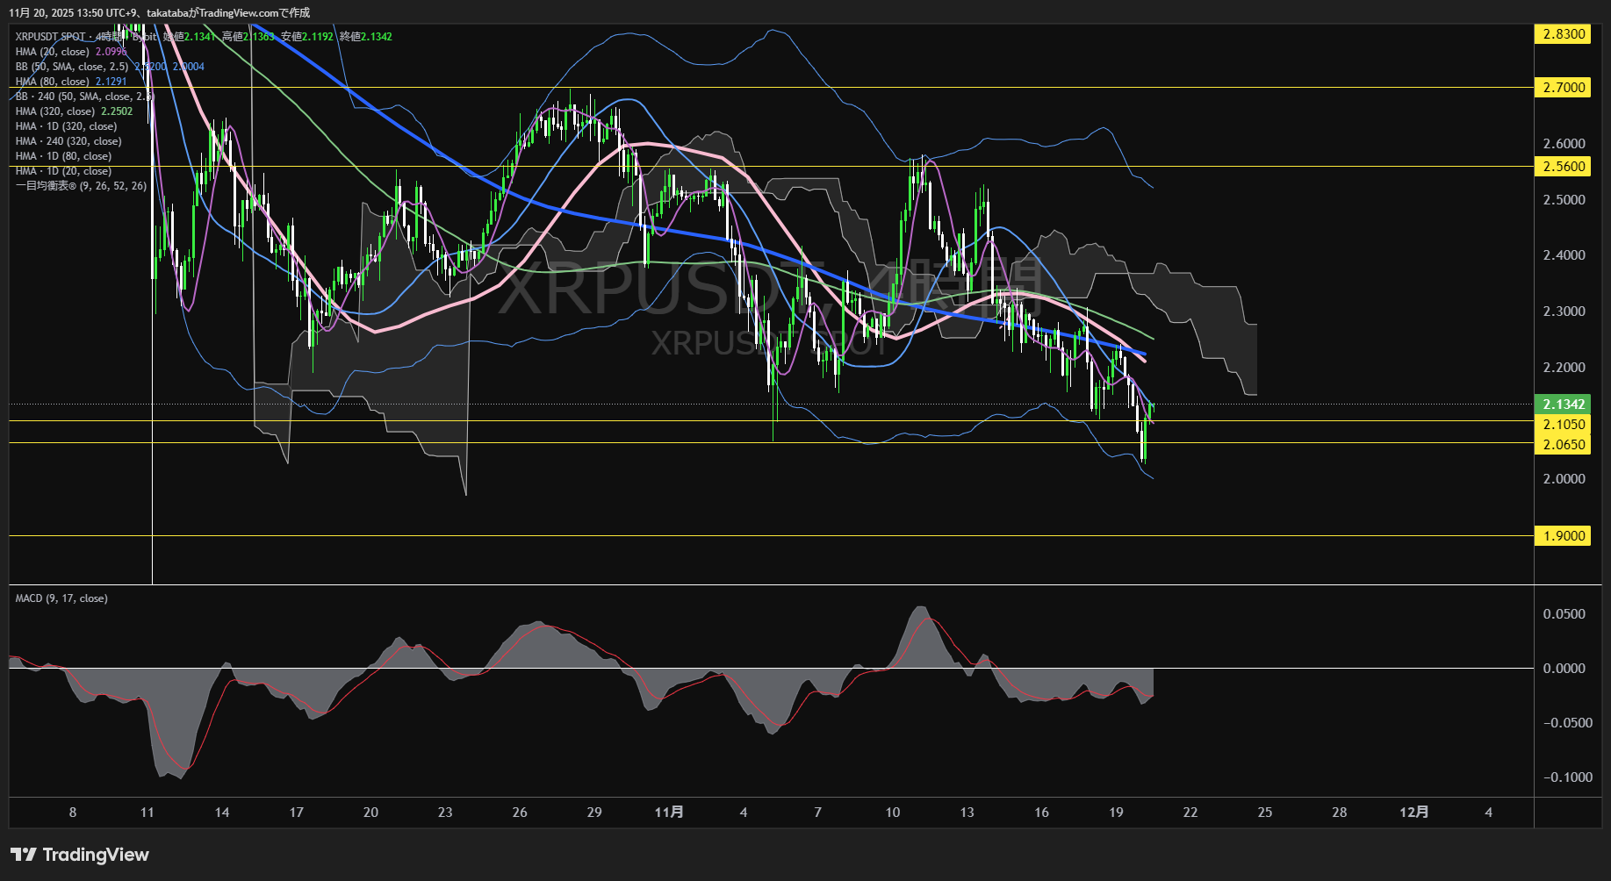Screen dimensions: 1611x881
Task: Click the chart creation timestamp header text
Action: [x=159, y=13]
